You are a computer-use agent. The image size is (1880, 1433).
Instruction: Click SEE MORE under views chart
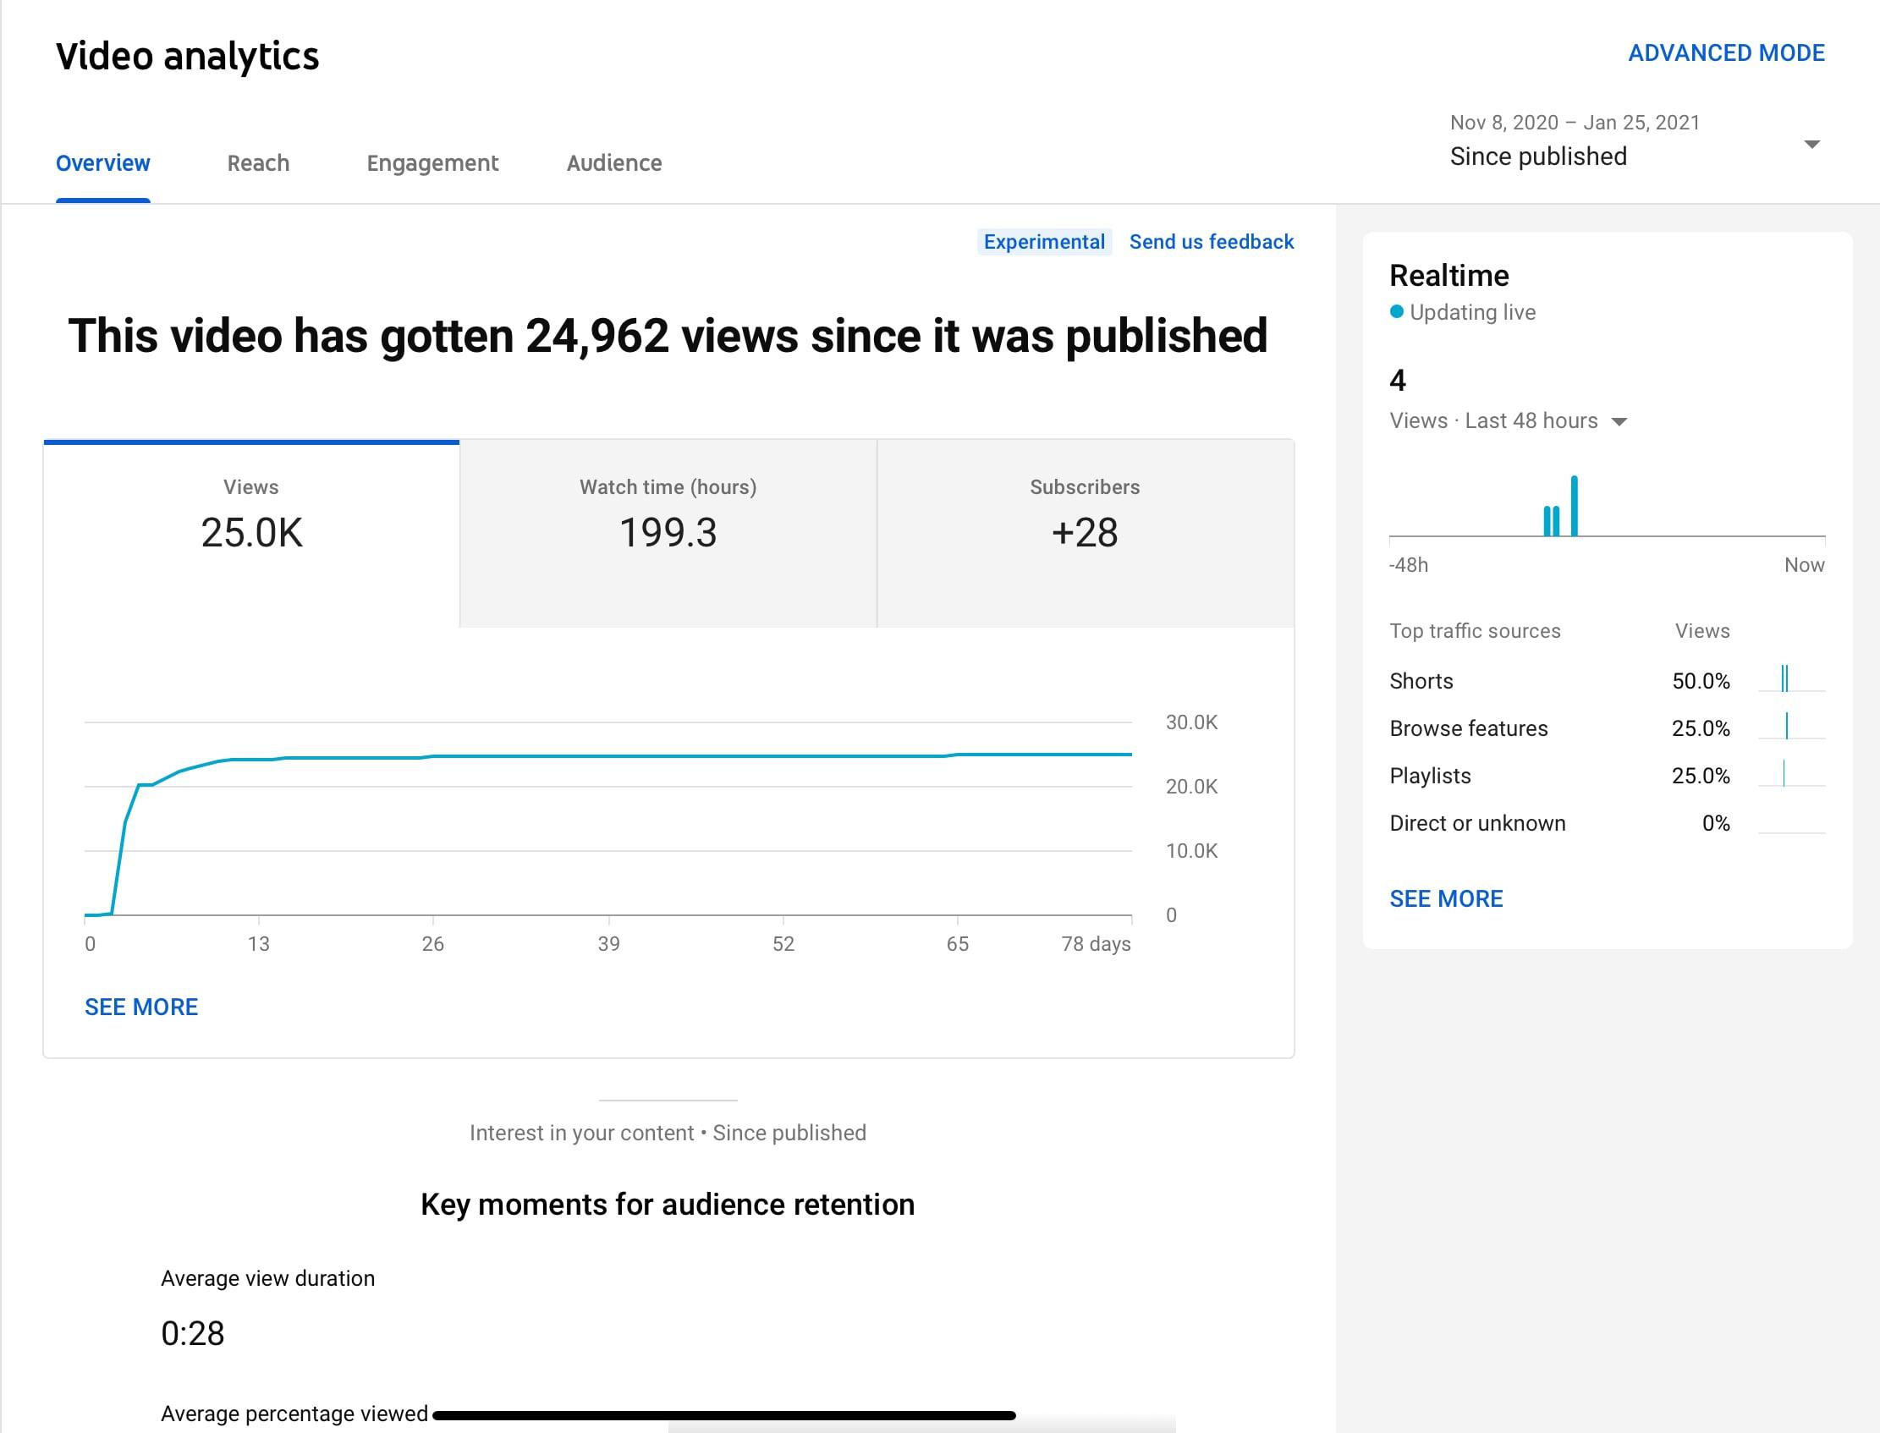(140, 1007)
